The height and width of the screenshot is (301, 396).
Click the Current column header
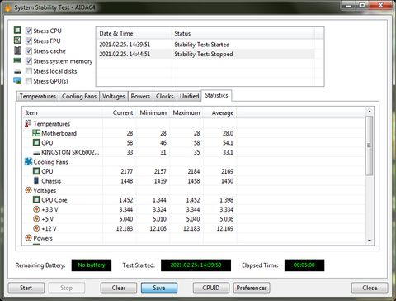[119, 112]
